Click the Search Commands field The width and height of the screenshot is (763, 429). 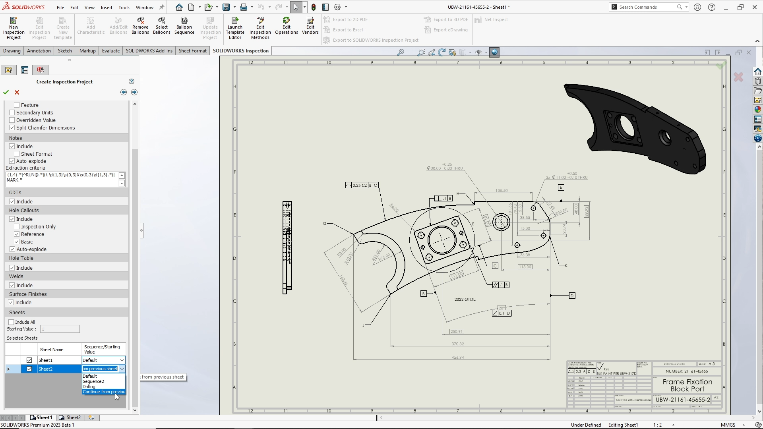pos(647,7)
